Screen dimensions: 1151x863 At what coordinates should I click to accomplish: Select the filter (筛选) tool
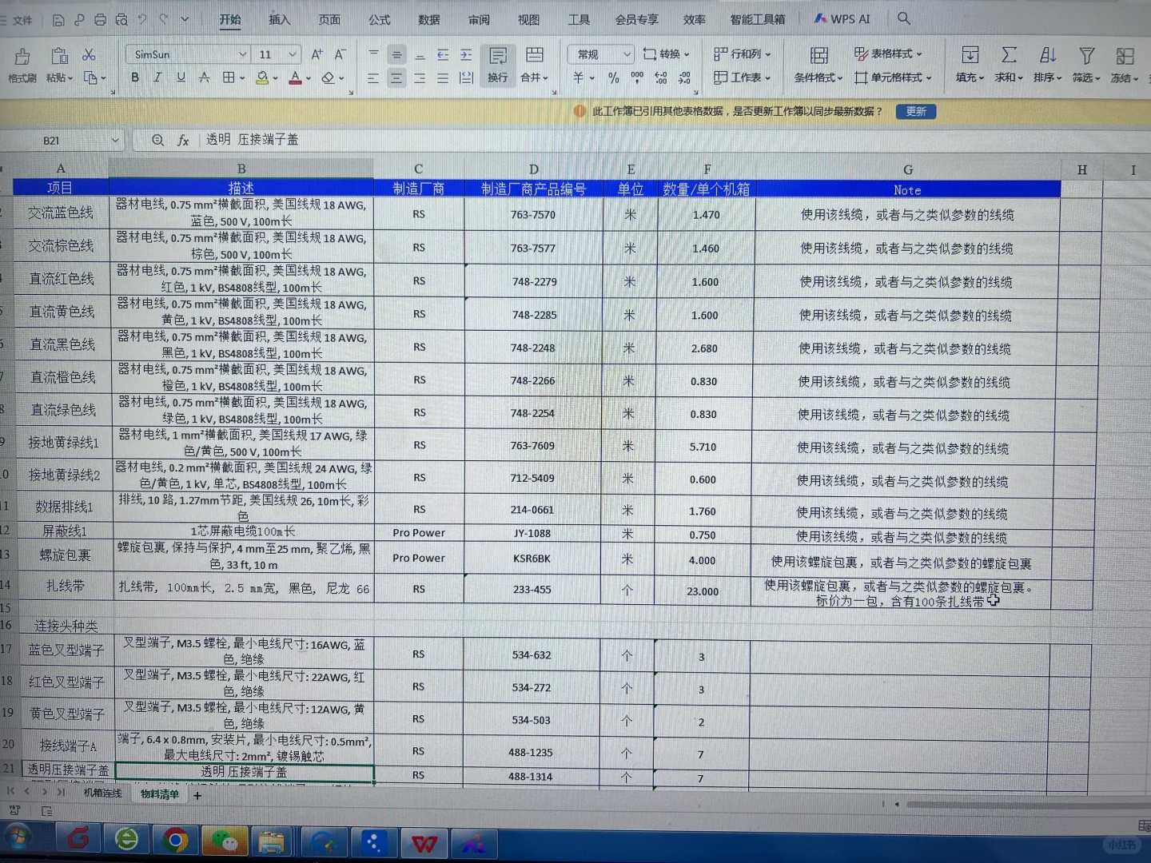coord(1085,64)
